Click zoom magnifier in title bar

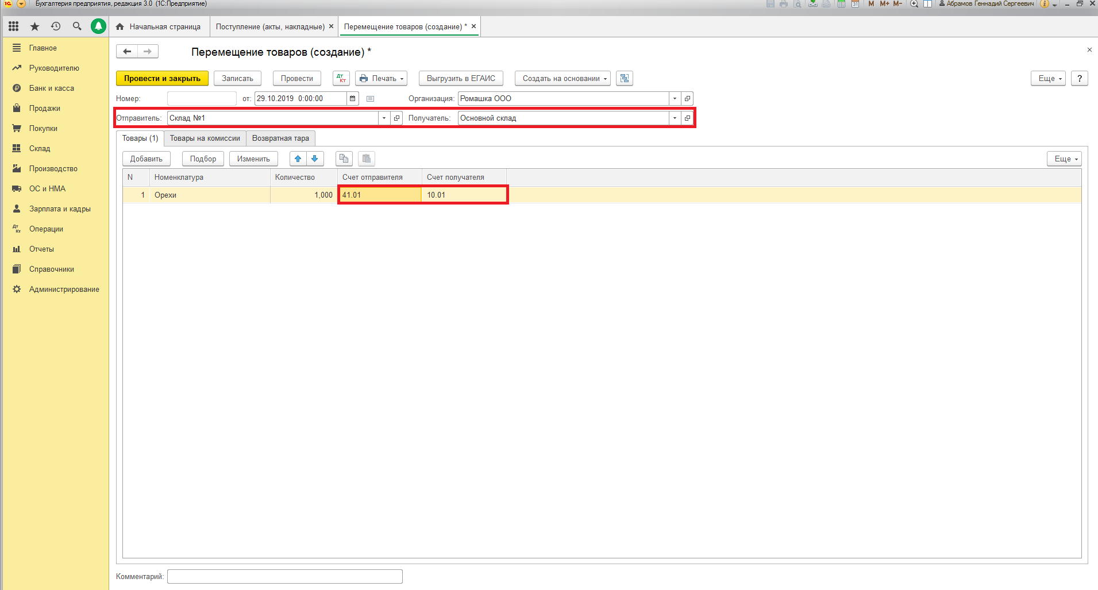coord(914,4)
